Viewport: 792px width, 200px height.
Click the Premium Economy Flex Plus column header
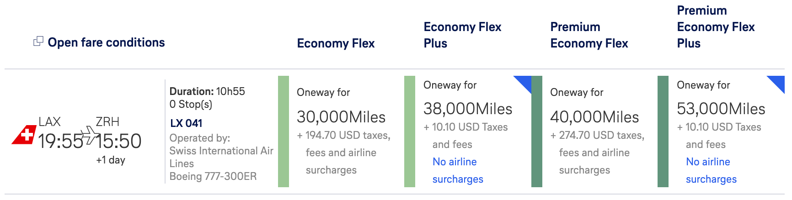tap(716, 27)
